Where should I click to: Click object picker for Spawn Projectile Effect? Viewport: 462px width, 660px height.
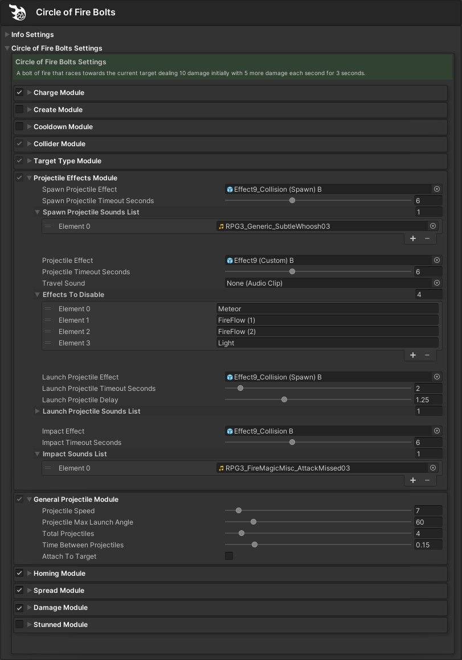pyautogui.click(x=437, y=189)
